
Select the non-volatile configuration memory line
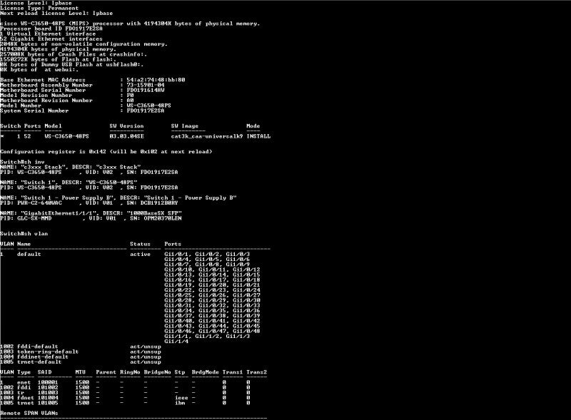pos(84,43)
